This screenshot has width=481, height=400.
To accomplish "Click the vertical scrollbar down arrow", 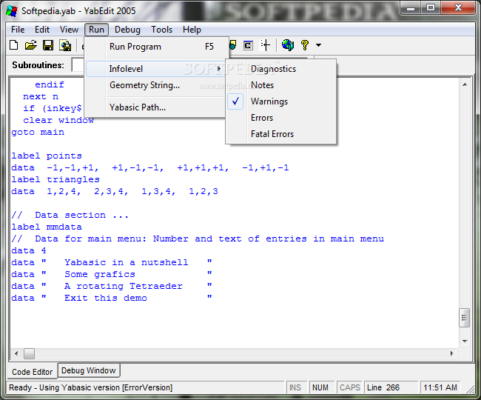I will point(465,341).
